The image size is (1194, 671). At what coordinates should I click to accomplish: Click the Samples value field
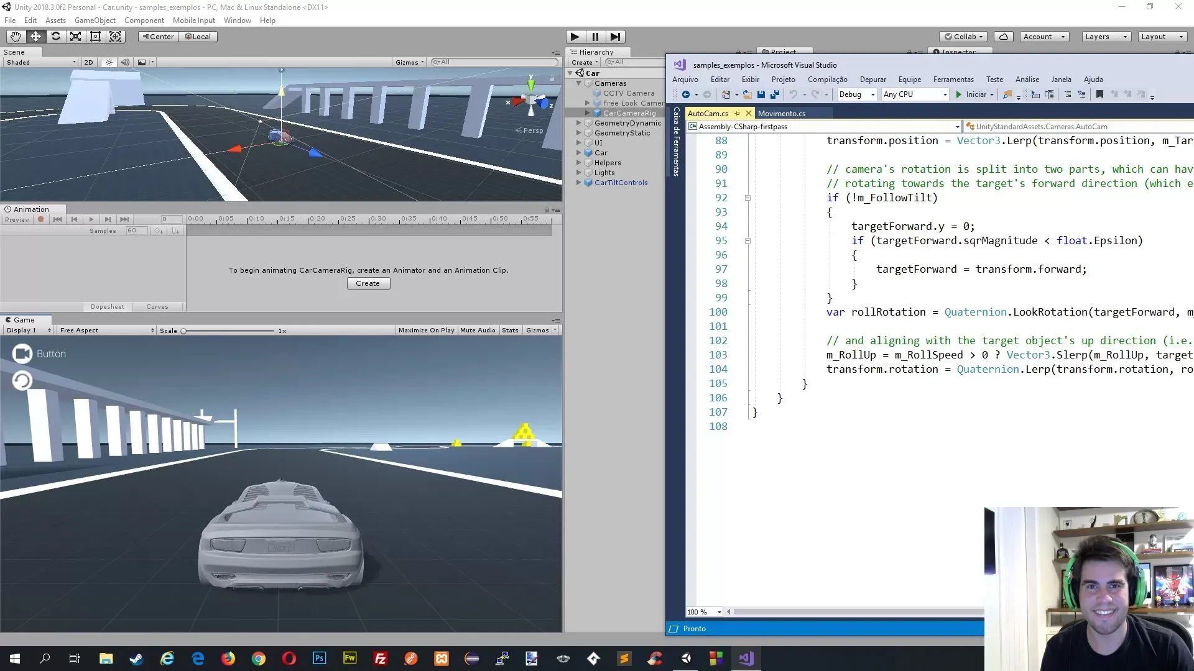click(x=137, y=231)
